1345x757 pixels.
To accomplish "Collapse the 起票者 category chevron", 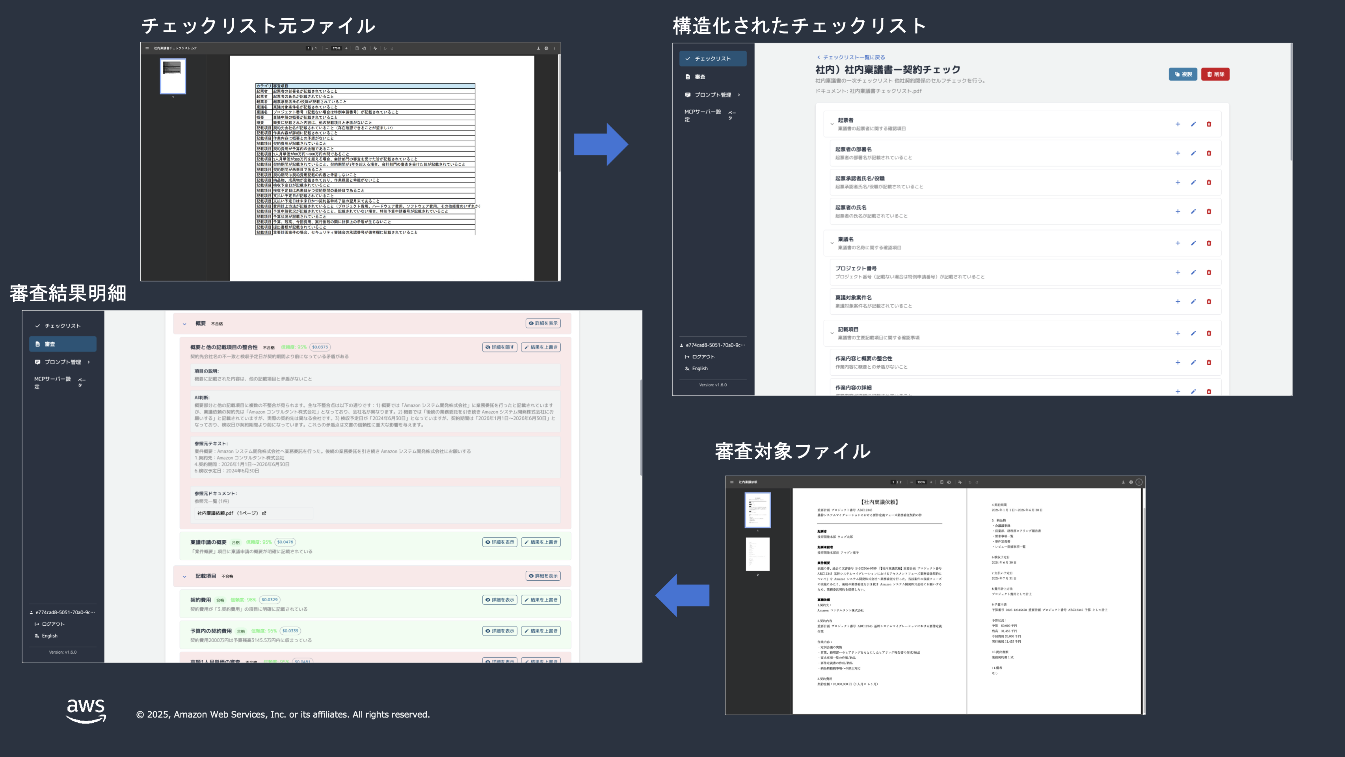I will 832,124.
